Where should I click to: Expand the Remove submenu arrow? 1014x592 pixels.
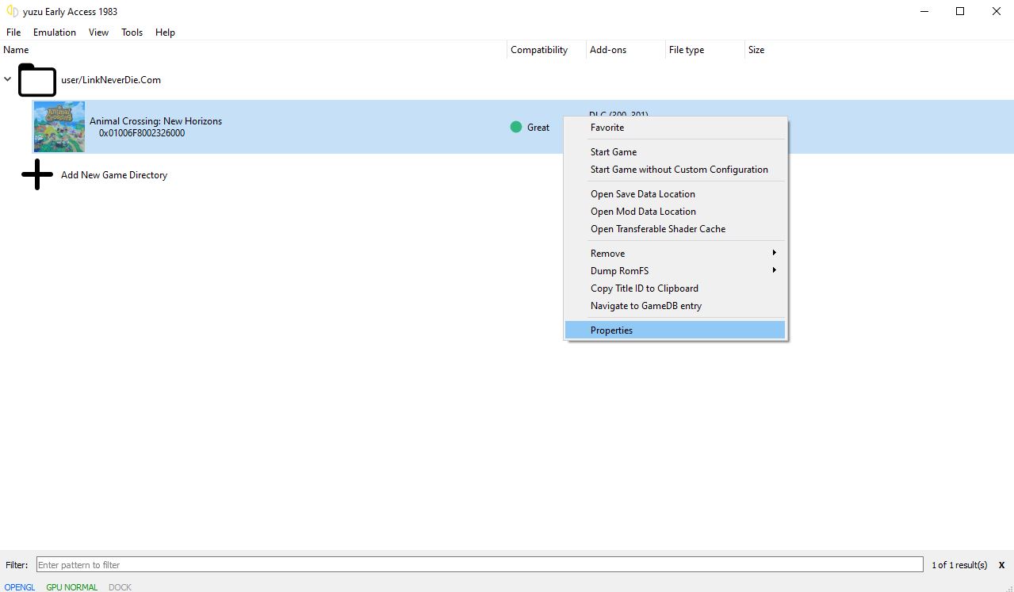[x=774, y=253]
